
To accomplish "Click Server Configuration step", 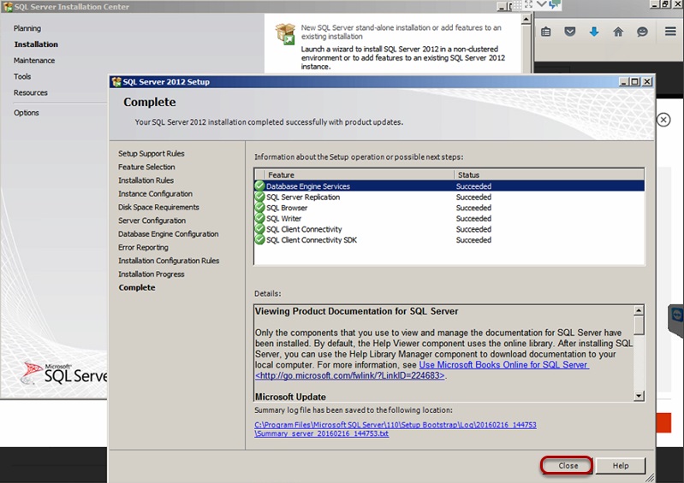I will [152, 221].
